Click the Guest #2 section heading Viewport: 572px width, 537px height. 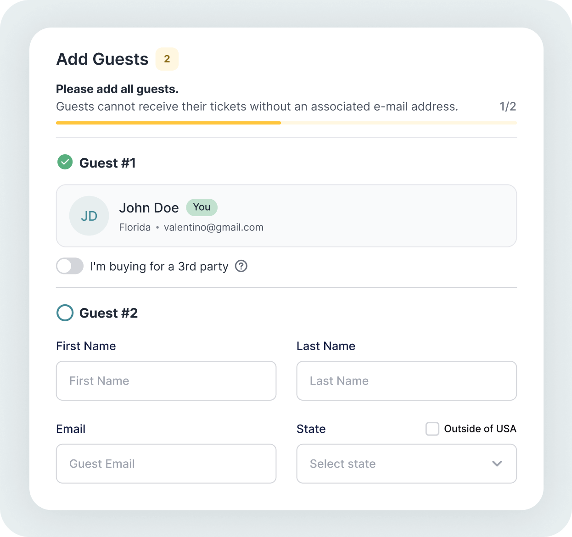[108, 313]
